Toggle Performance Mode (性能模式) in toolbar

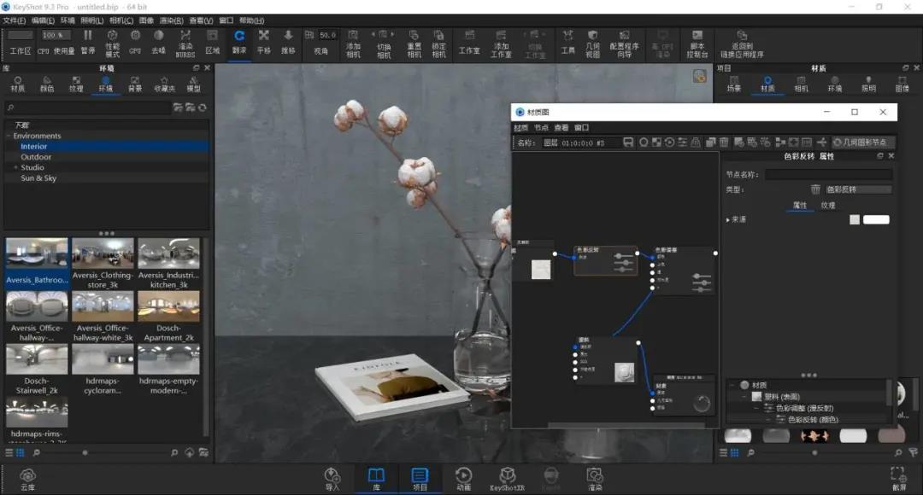point(112,44)
